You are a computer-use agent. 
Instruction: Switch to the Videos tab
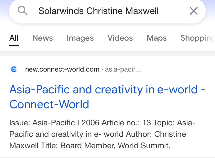coord(120,38)
